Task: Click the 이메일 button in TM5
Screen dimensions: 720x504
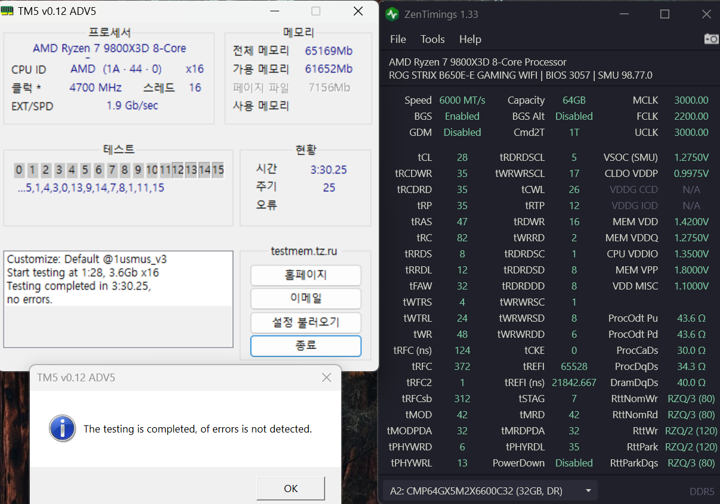Action: point(305,298)
